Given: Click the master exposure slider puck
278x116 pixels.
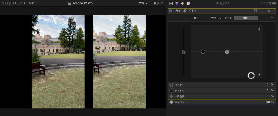Looking at the screenshot, I should (x=184, y=52).
